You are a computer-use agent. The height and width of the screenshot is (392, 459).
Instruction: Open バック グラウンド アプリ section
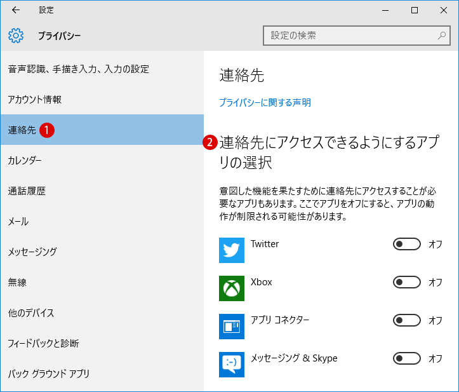pos(102,374)
